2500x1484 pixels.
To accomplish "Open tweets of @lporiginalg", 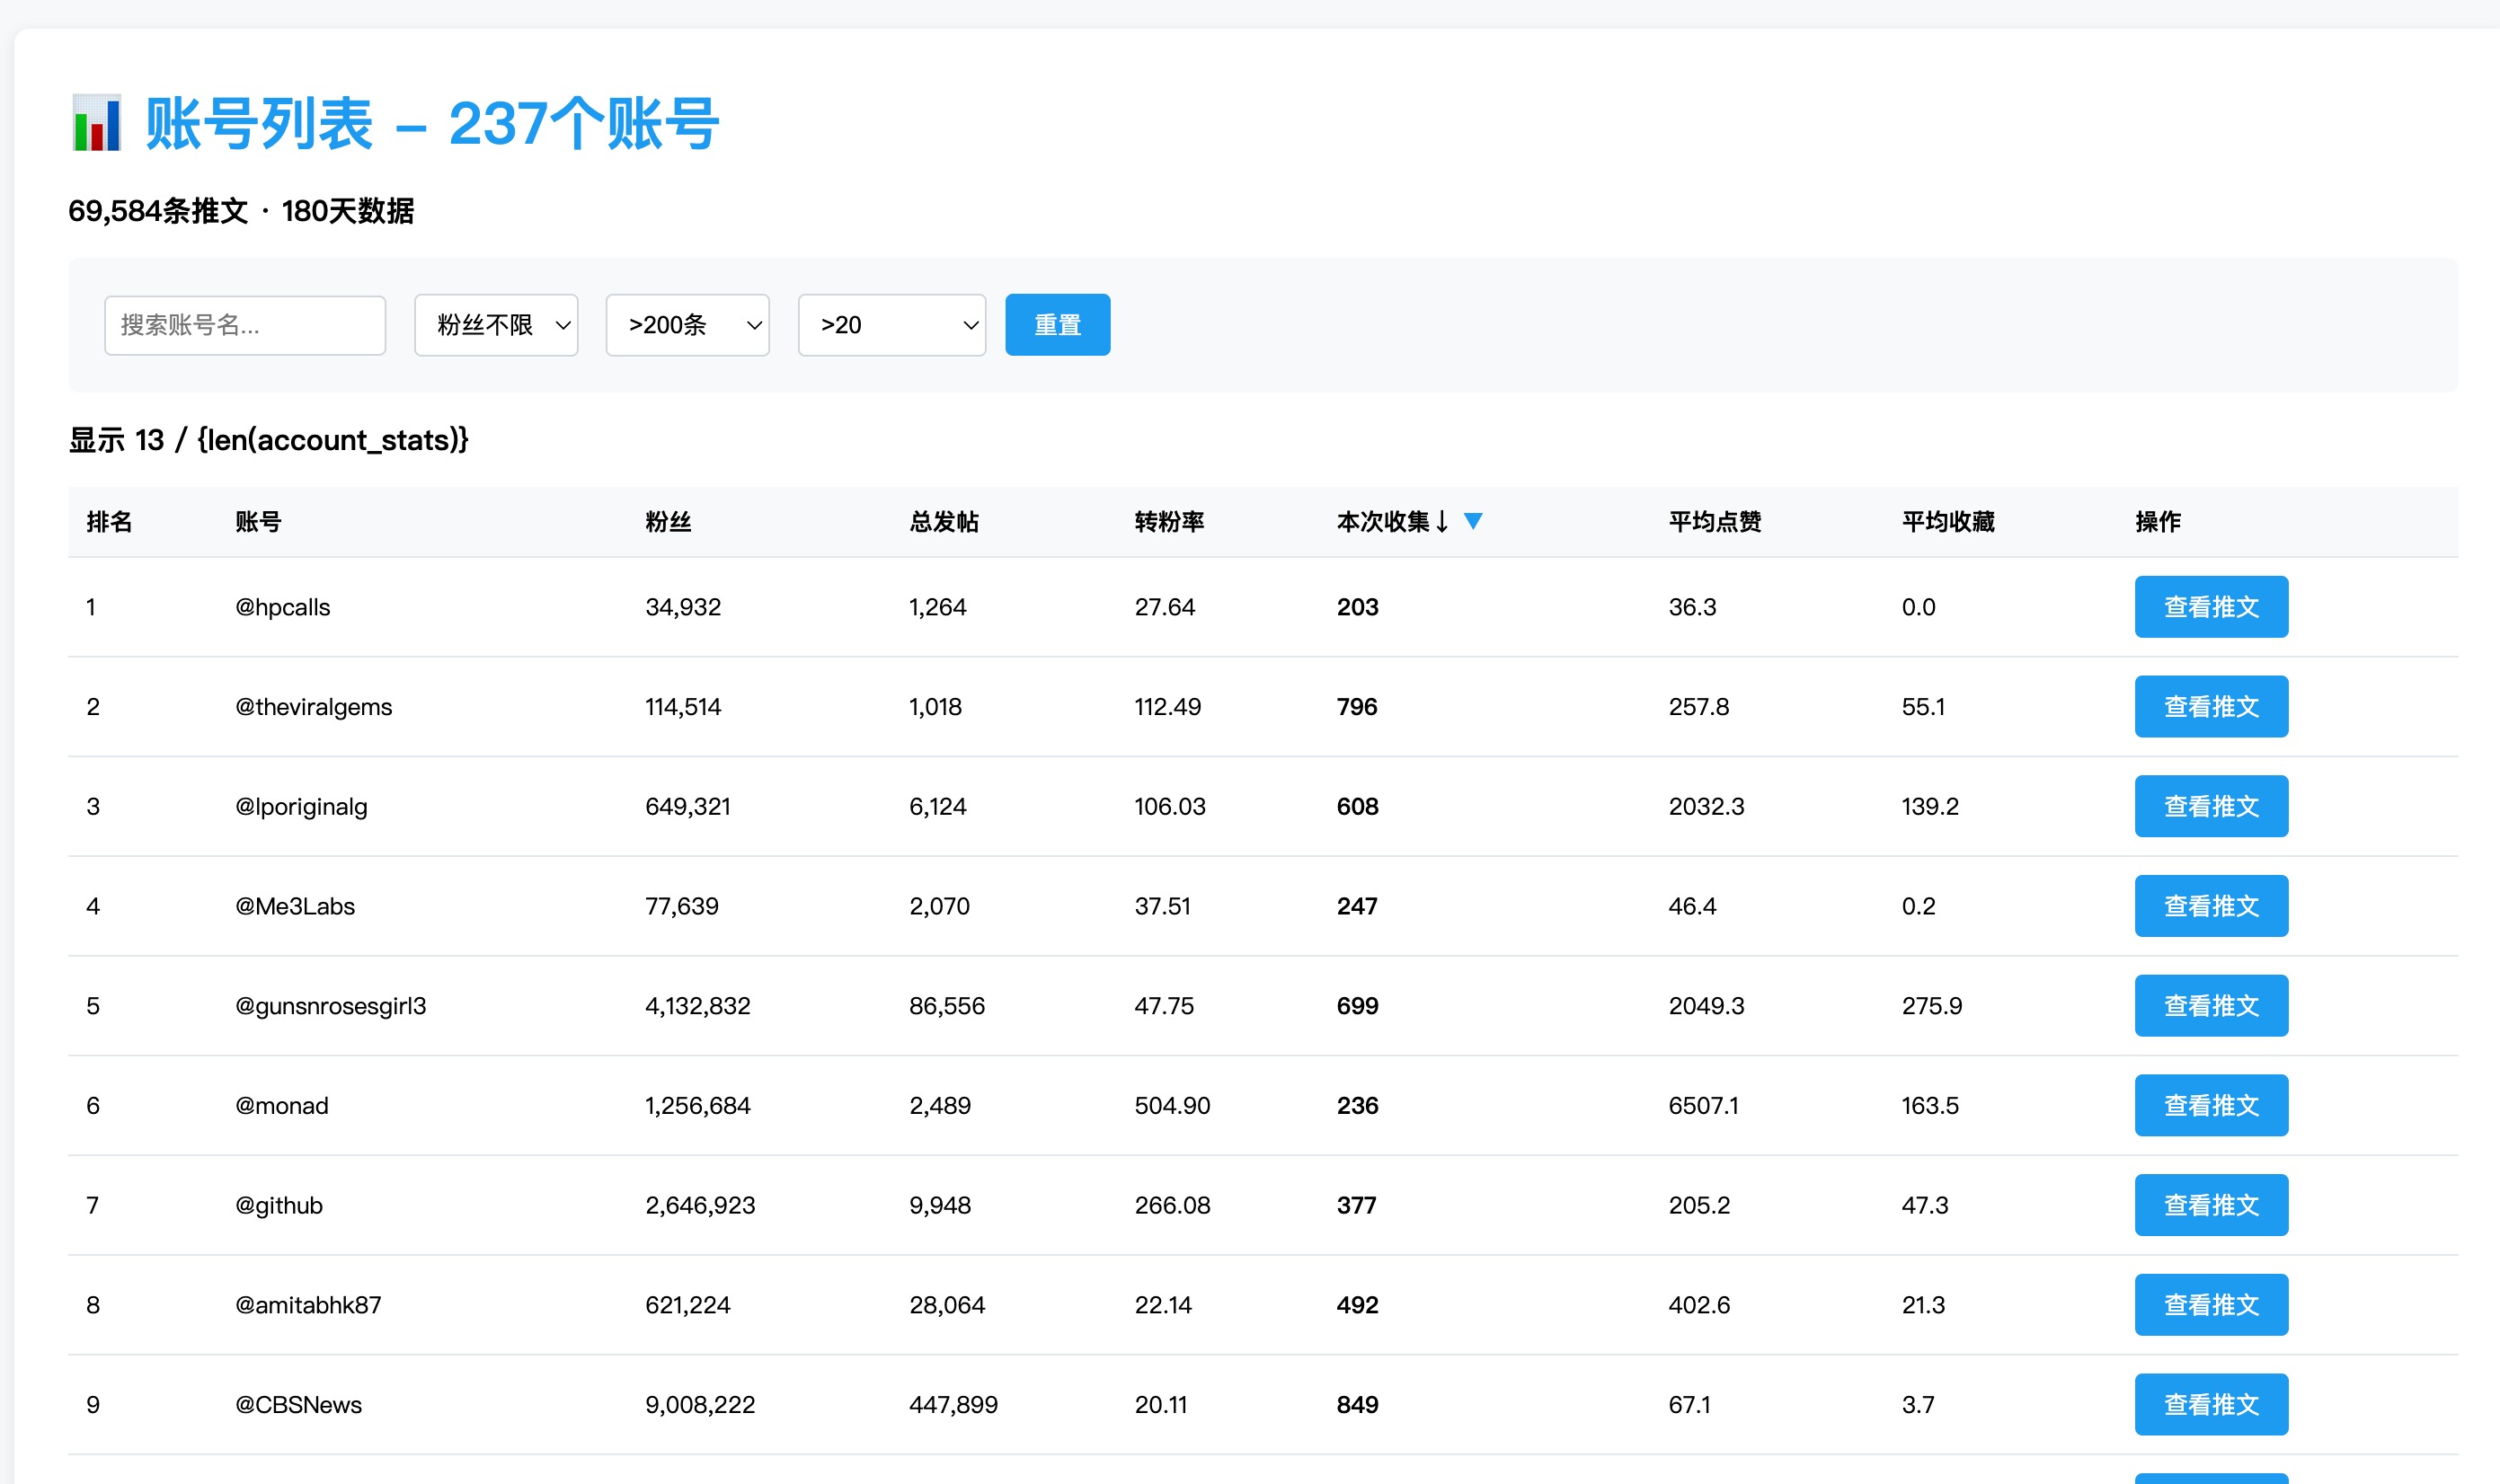I will (x=2210, y=806).
